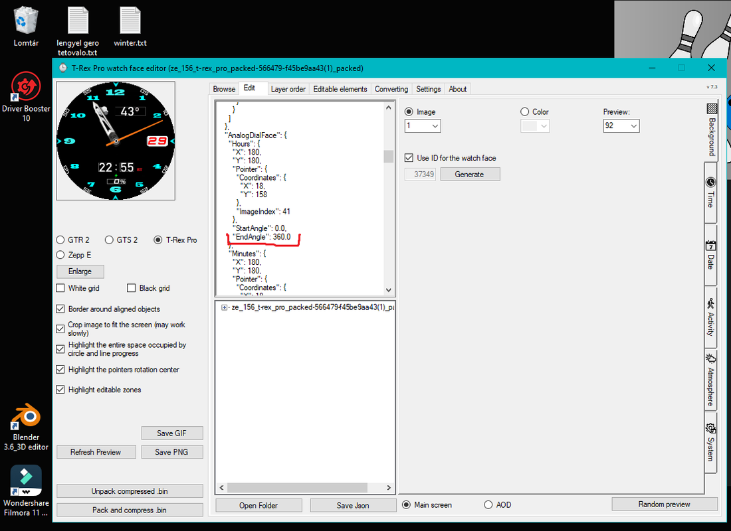This screenshot has width=731, height=531.
Task: Click the "StartAngle": 0.0 JSON line
Action: 259,228
